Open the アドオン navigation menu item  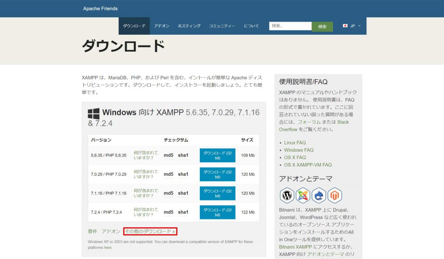point(162,26)
